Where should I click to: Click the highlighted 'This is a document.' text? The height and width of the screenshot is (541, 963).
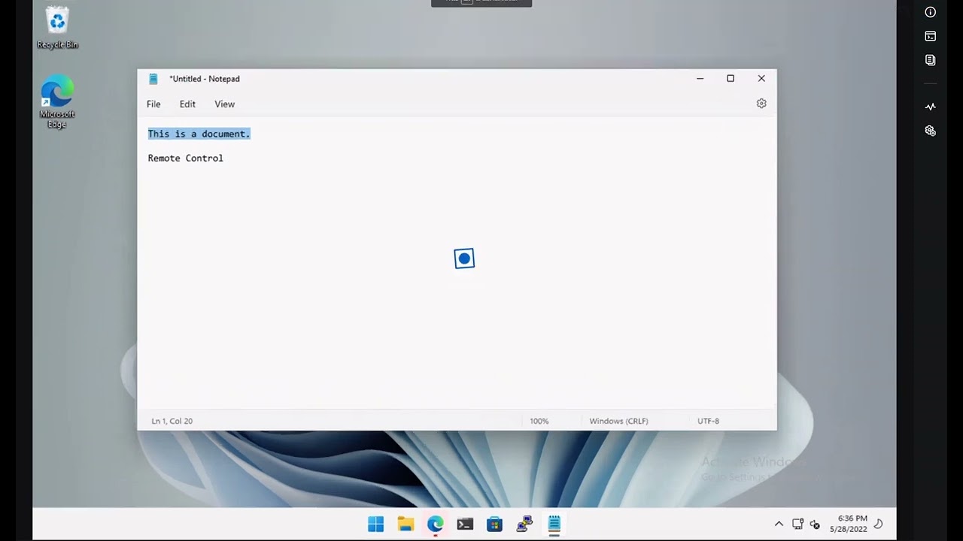tap(199, 134)
